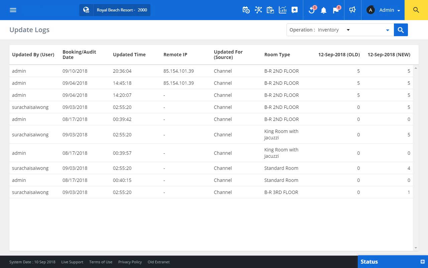Click the 09/10/2018 date cell

(x=75, y=71)
